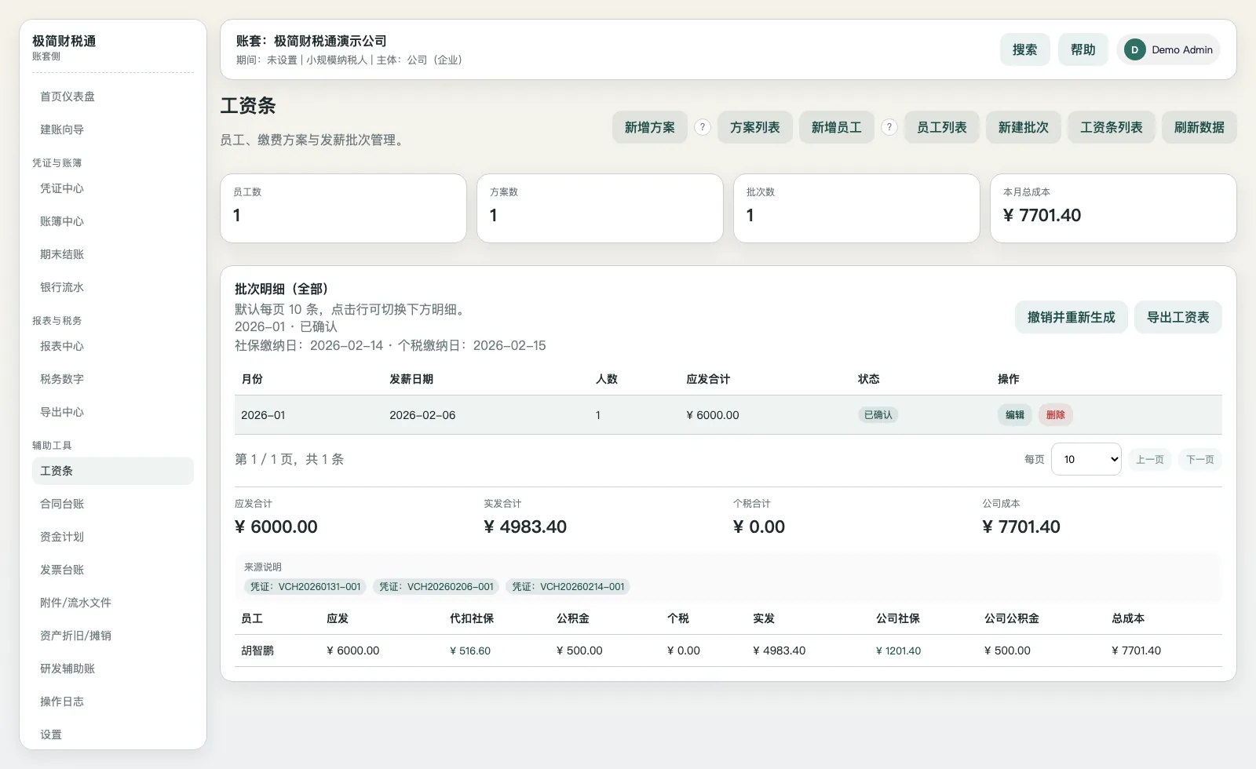Refresh data with 刷新数据
Viewport: 1256px width, 769px height.
pos(1199,126)
